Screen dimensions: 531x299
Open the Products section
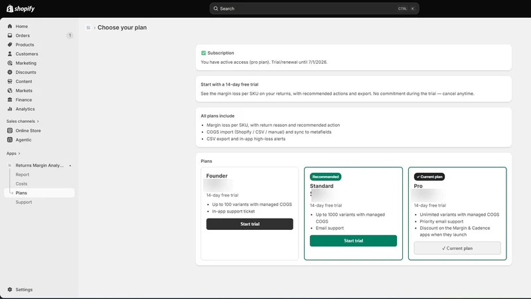tap(25, 45)
